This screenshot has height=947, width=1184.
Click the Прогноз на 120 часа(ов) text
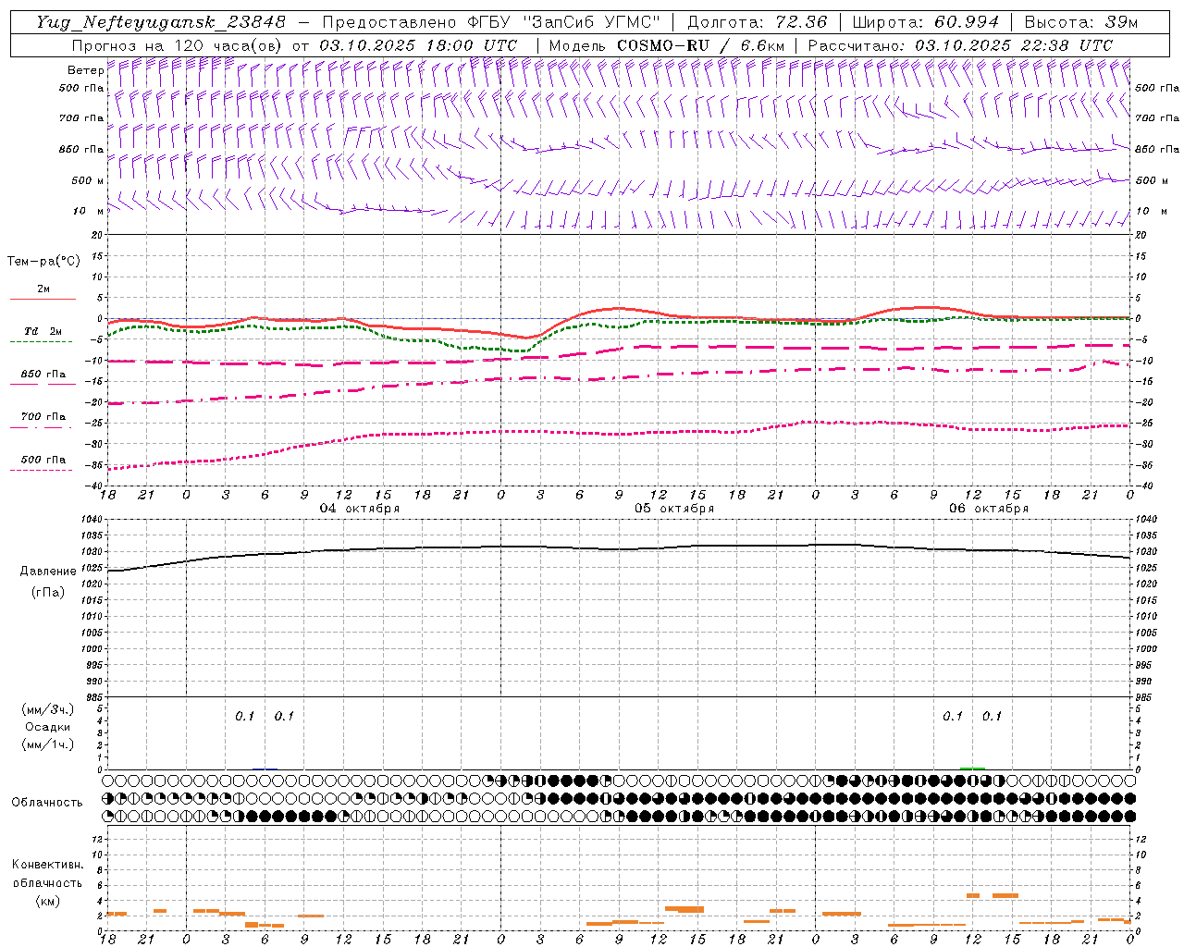(178, 45)
